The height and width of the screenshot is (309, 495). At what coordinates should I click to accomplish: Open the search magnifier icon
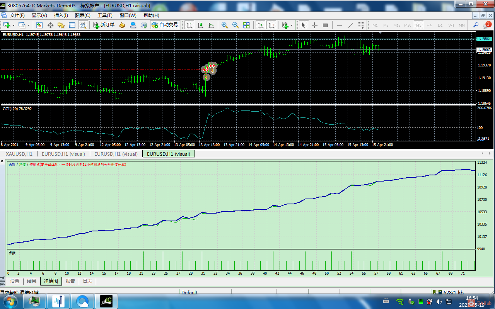tap(476, 25)
